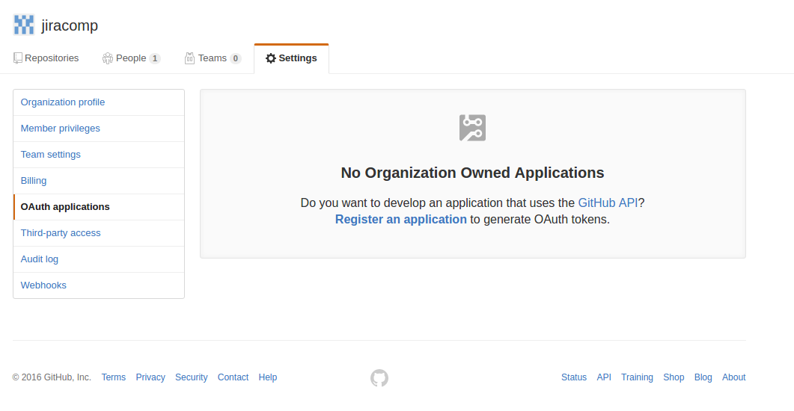
Task: Open Webhooks settings
Action: coord(99,285)
